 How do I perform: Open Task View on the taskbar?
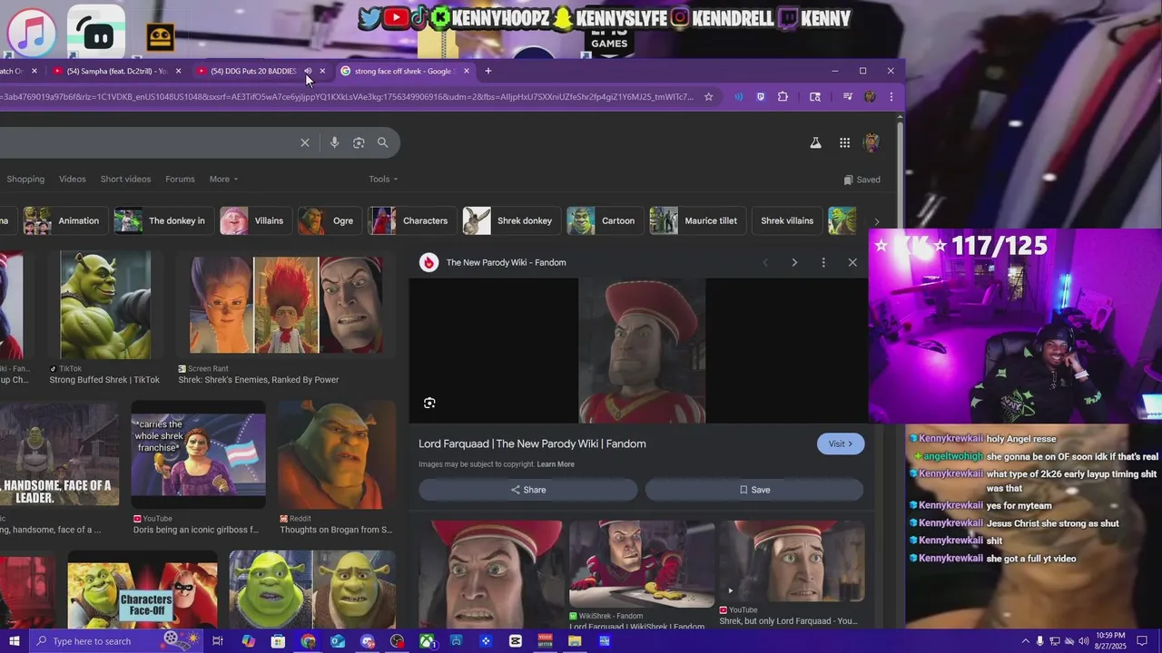pos(218,641)
